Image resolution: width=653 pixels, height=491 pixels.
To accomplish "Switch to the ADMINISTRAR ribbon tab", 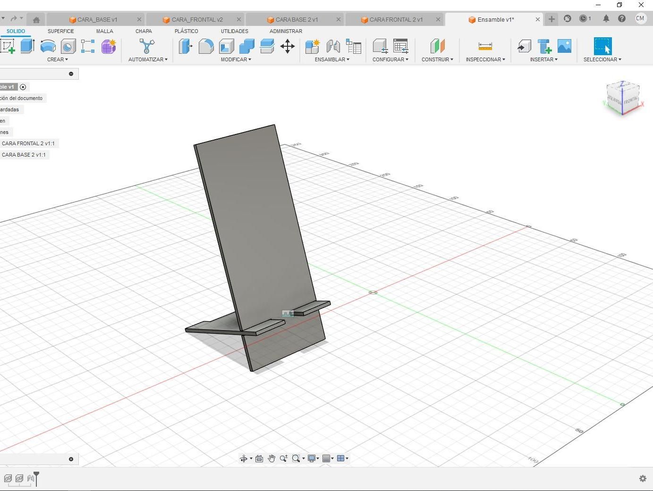I will [x=286, y=31].
